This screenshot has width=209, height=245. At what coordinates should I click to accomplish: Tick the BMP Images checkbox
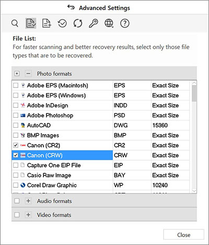click(16, 135)
